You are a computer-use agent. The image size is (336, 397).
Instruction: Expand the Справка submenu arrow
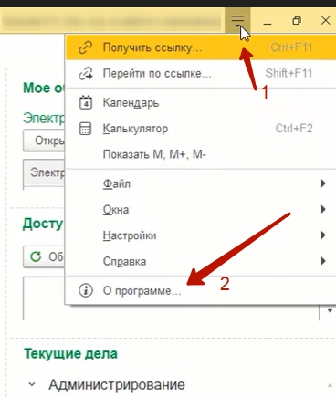point(323,261)
